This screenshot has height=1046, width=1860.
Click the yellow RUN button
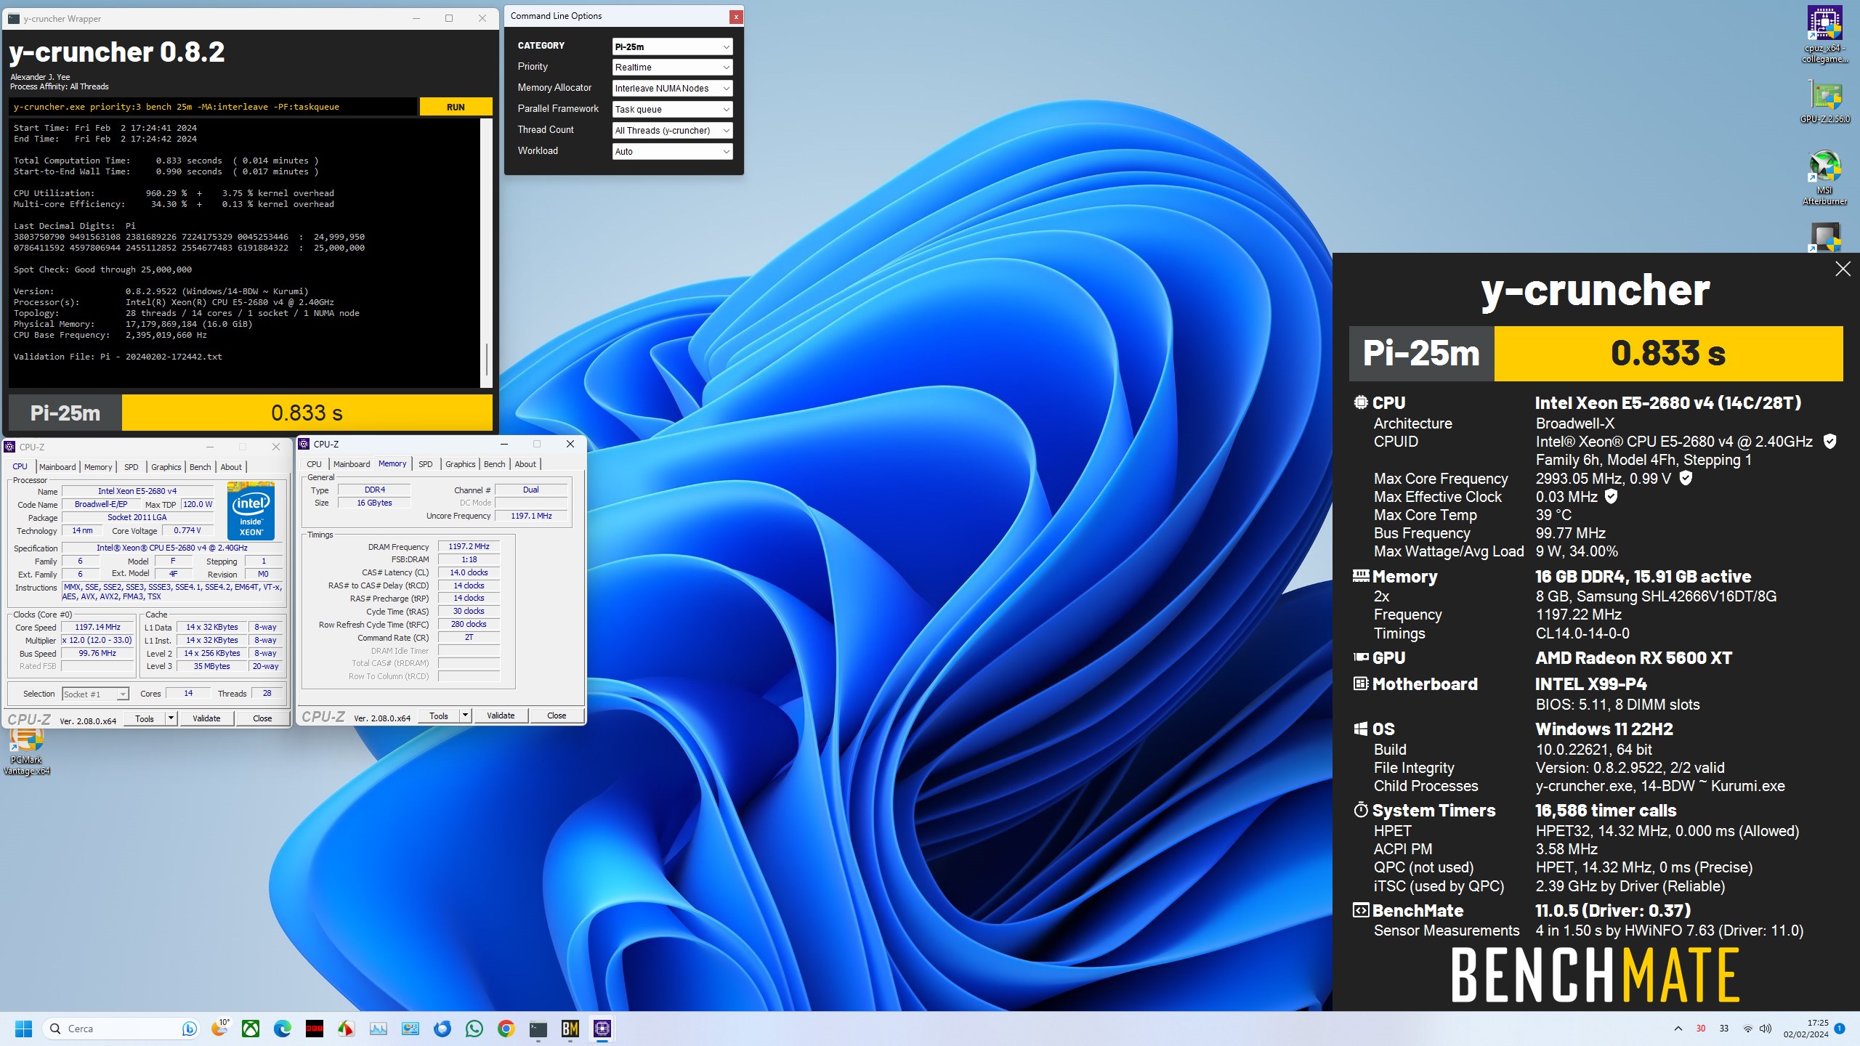[x=456, y=107]
